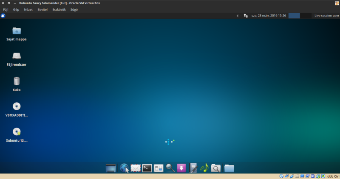Click the Jobb Ctrl host key label
The width and height of the screenshot is (340, 179).
(333, 176)
